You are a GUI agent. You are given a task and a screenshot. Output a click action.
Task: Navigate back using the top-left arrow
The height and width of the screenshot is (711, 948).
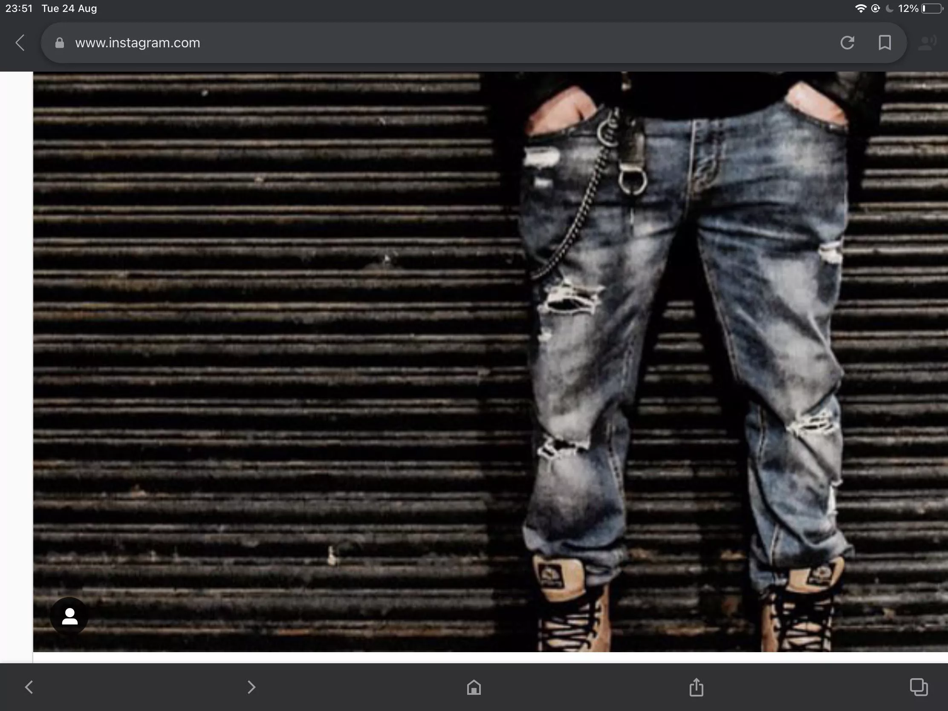pyautogui.click(x=20, y=43)
